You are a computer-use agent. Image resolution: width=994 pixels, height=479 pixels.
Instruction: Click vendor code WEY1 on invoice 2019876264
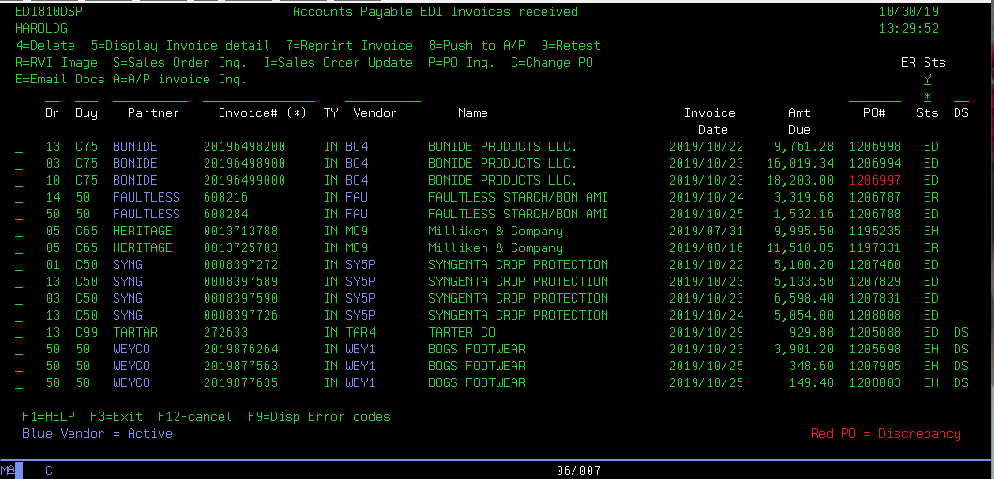click(x=360, y=350)
